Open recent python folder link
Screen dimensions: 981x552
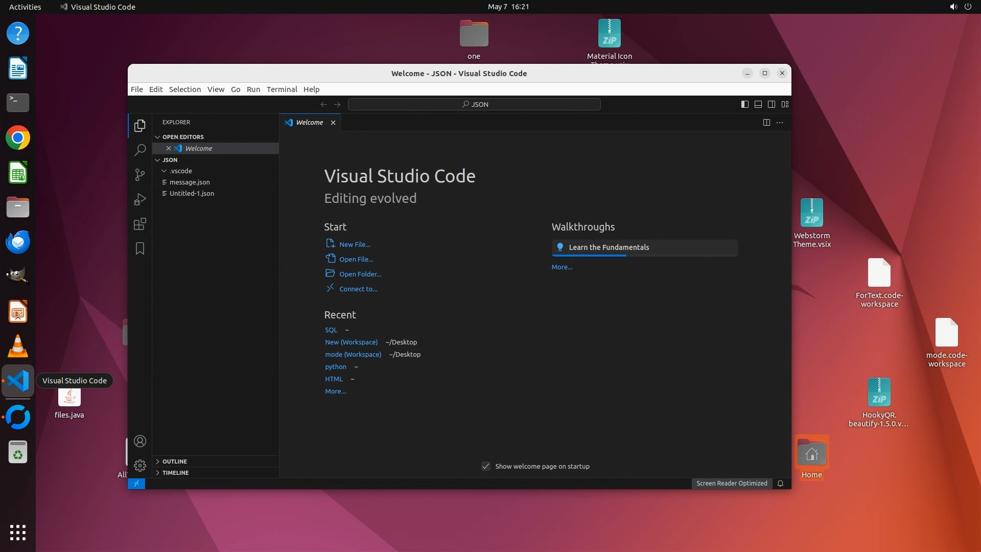[335, 367]
